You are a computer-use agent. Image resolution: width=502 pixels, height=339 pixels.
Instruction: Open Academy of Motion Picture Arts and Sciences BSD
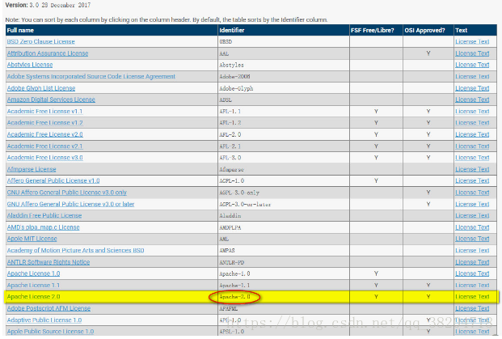pos(75,251)
